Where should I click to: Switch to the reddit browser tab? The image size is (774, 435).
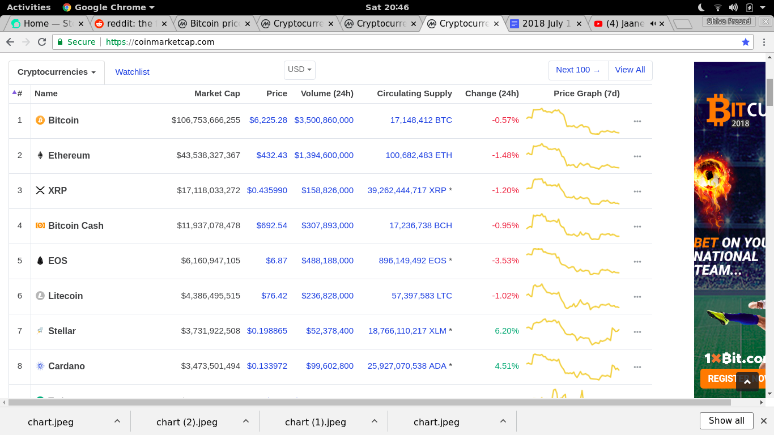(130, 24)
